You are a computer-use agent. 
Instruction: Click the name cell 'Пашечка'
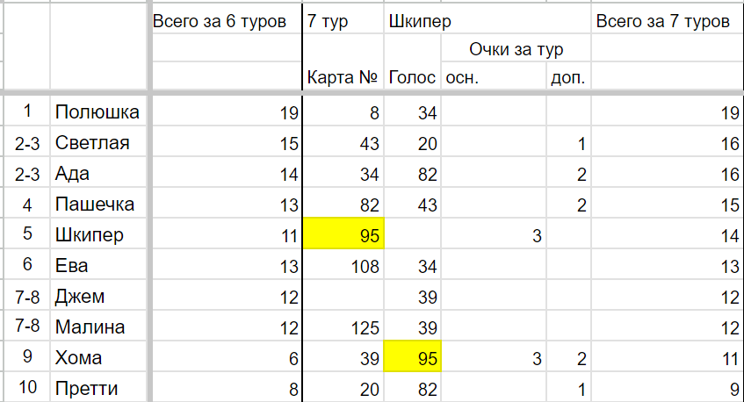(x=98, y=203)
